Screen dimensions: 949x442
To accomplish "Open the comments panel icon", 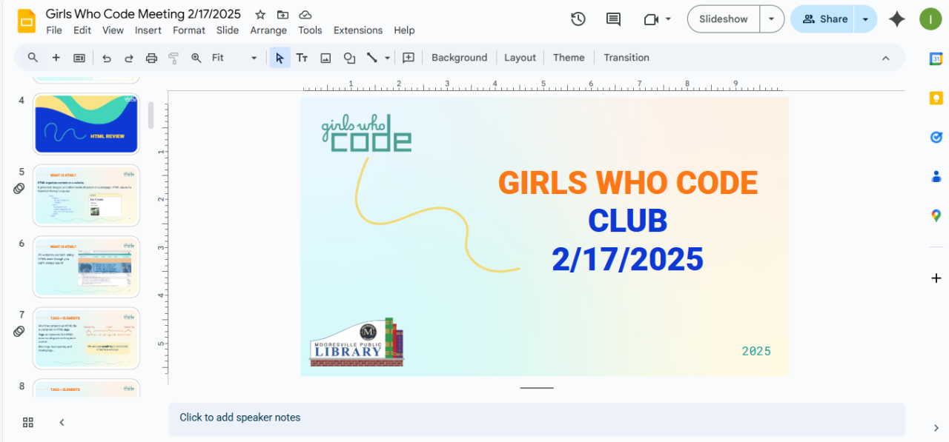I will click(x=613, y=19).
